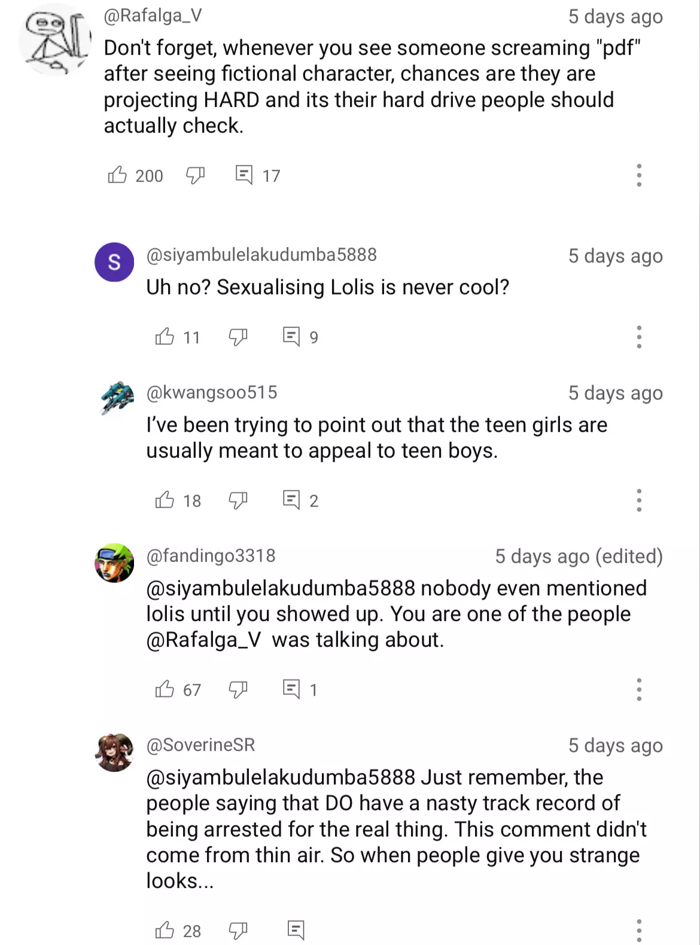The height and width of the screenshot is (945, 700).
Task: Open three-dot menu for @siyambulelakudumba5888 comment
Action: pyautogui.click(x=639, y=337)
